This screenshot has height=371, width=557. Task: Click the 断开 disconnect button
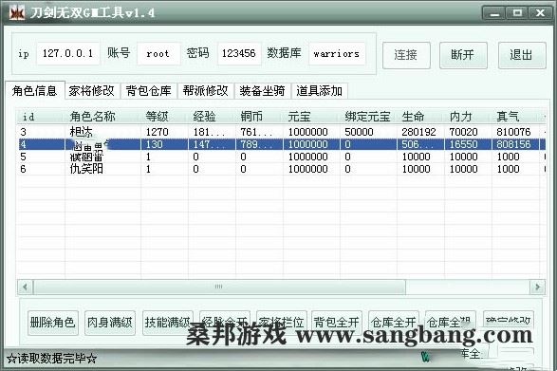pyautogui.click(x=463, y=55)
